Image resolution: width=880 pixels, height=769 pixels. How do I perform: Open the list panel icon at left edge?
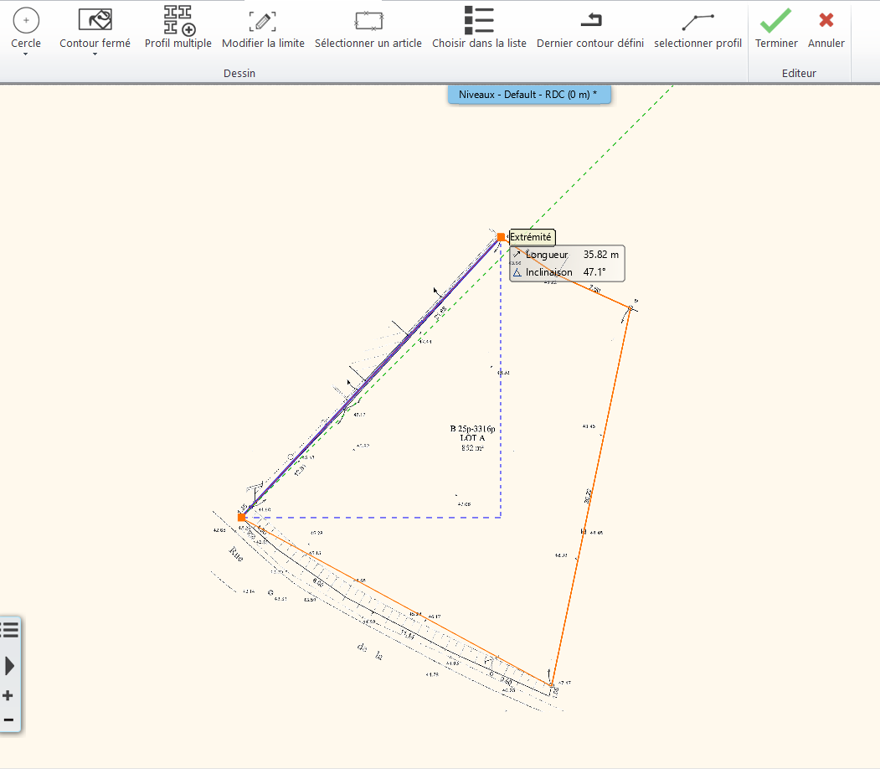[9, 630]
